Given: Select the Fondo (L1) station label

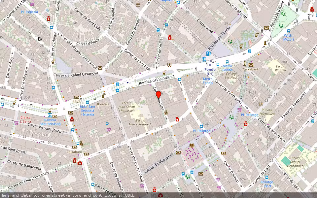Looking at the screenshot, I should pyautogui.click(x=210, y=72).
